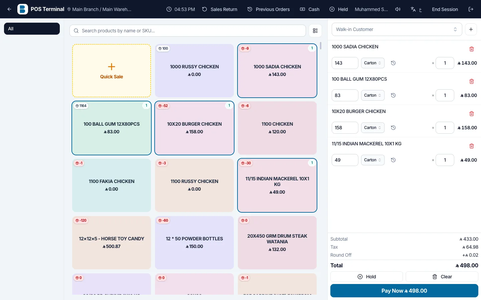Edit price field of 1000 SADIA CHICKEN
The width and height of the screenshot is (481, 300).
[x=345, y=63]
